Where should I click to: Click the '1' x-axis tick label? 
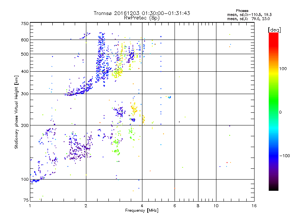(30, 206)
